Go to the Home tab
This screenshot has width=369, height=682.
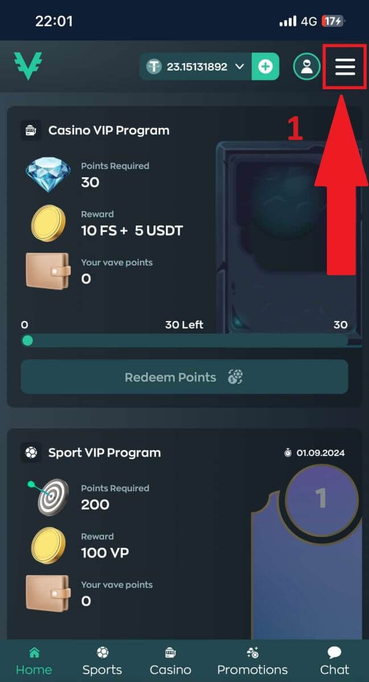pyautogui.click(x=34, y=662)
